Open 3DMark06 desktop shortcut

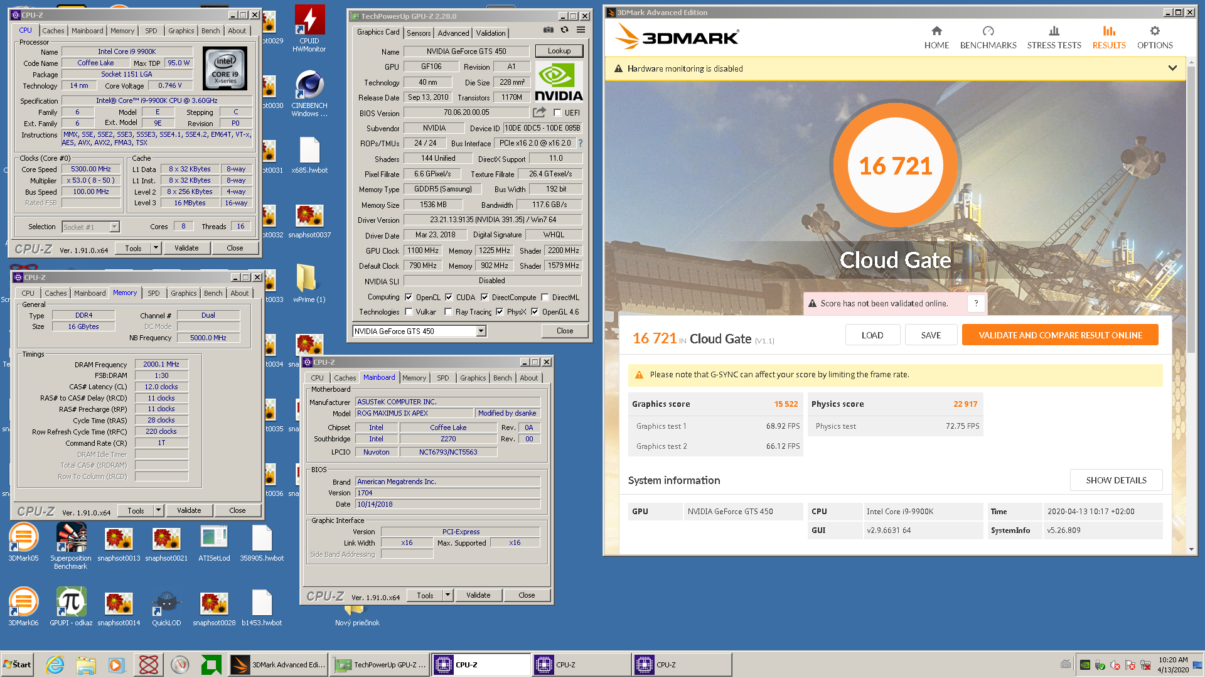tap(23, 606)
